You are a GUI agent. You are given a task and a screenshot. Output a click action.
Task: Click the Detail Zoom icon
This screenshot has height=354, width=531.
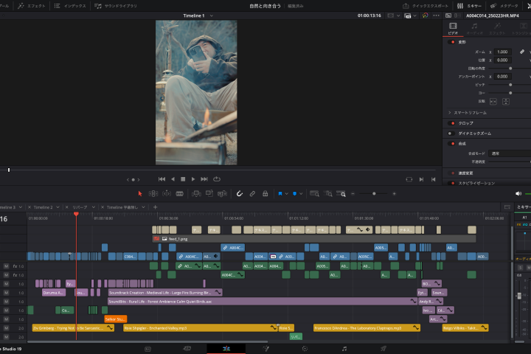point(327,194)
